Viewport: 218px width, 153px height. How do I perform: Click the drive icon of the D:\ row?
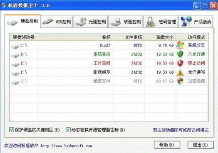(x=15, y=56)
